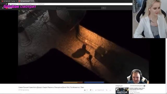Toggle the Автовоспроизведение autoplay switch
Screen dimensions: 167x94
144,86
